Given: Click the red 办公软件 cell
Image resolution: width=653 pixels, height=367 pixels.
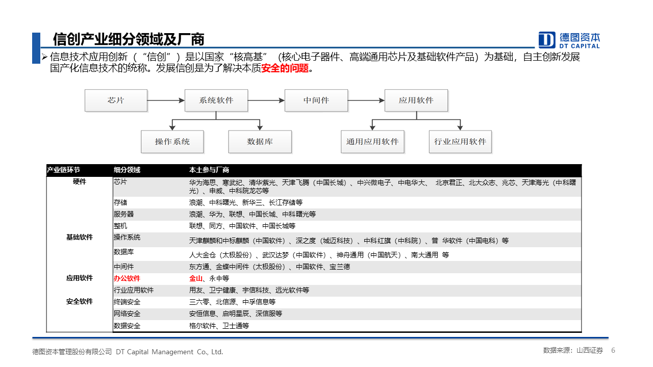Looking at the screenshot, I should [127, 279].
